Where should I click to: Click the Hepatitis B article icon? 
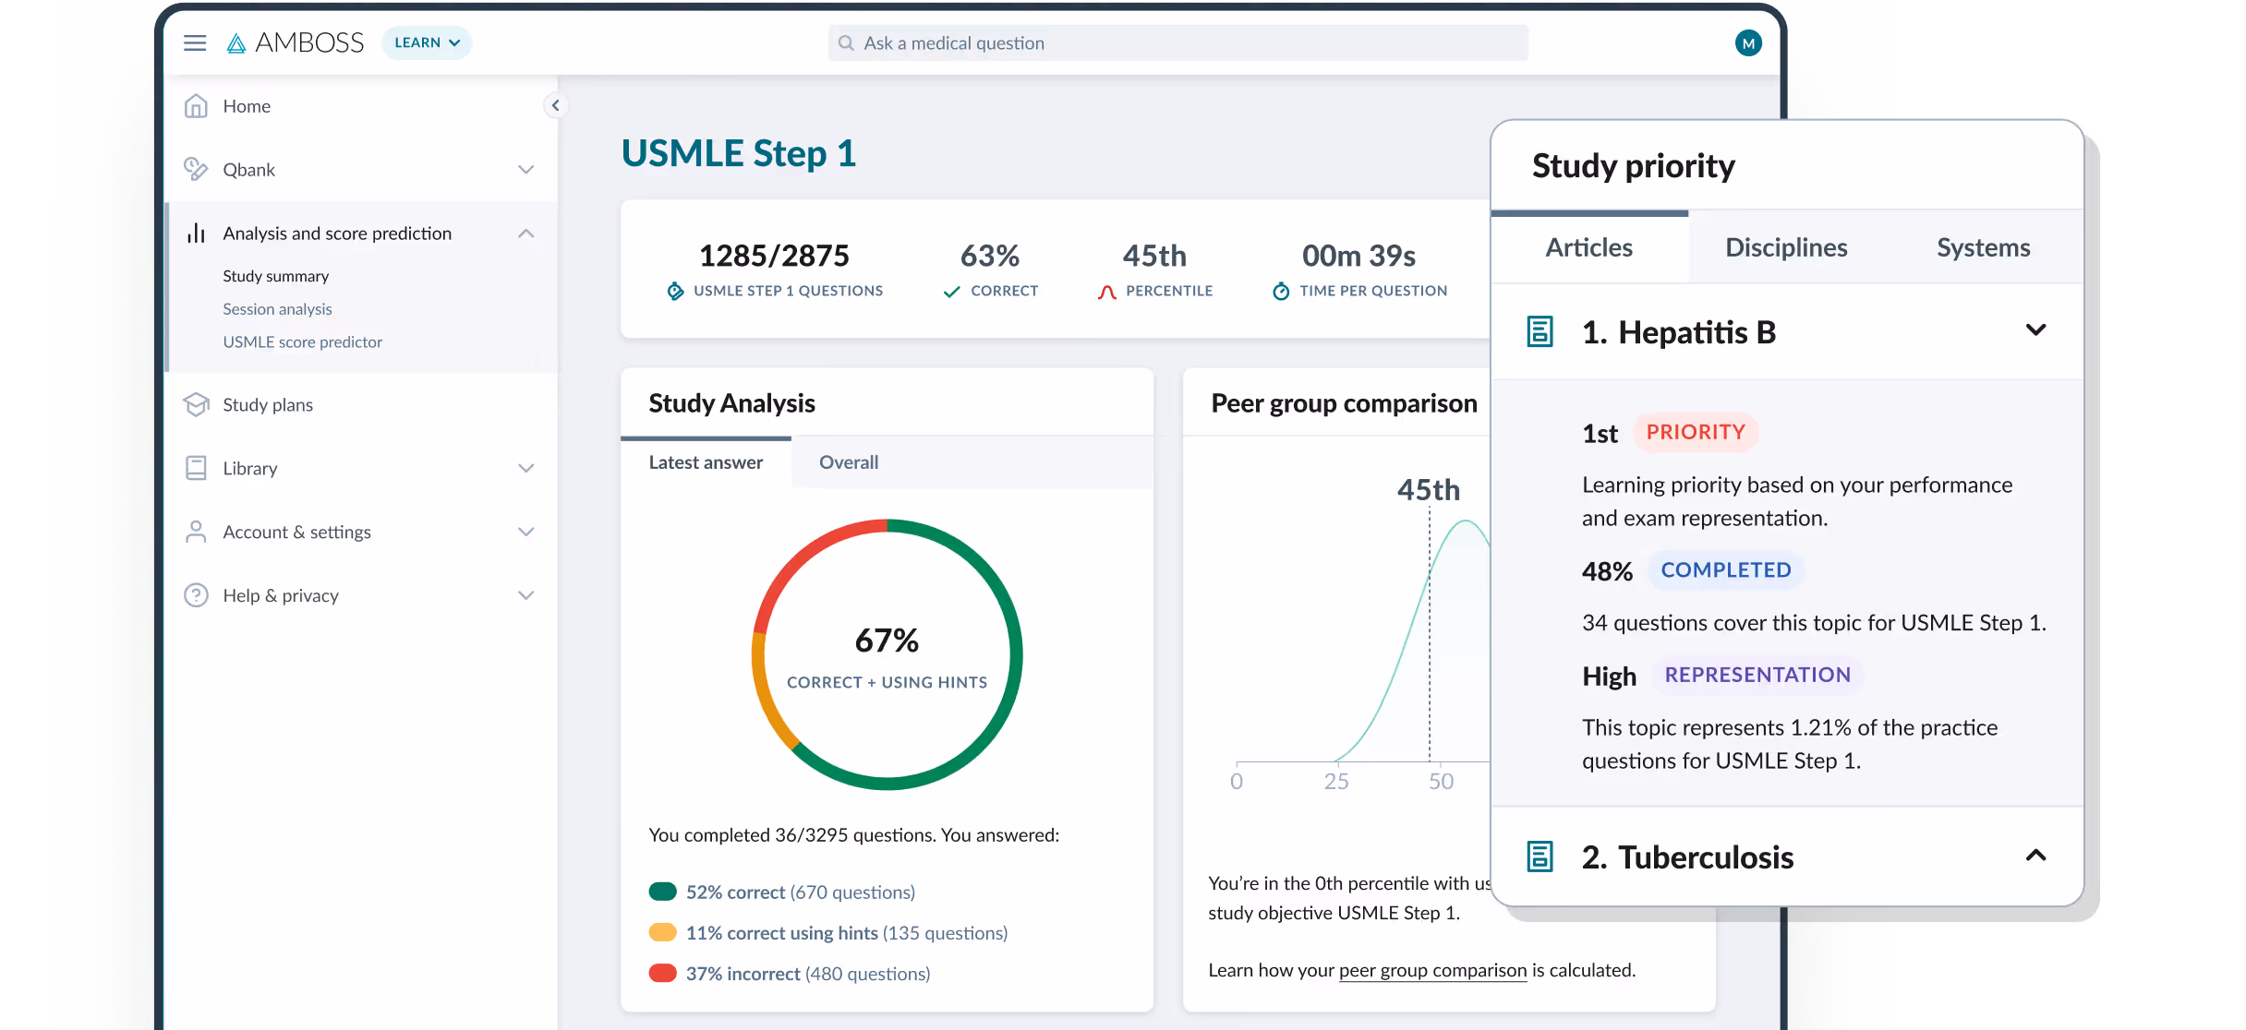coord(1540,331)
